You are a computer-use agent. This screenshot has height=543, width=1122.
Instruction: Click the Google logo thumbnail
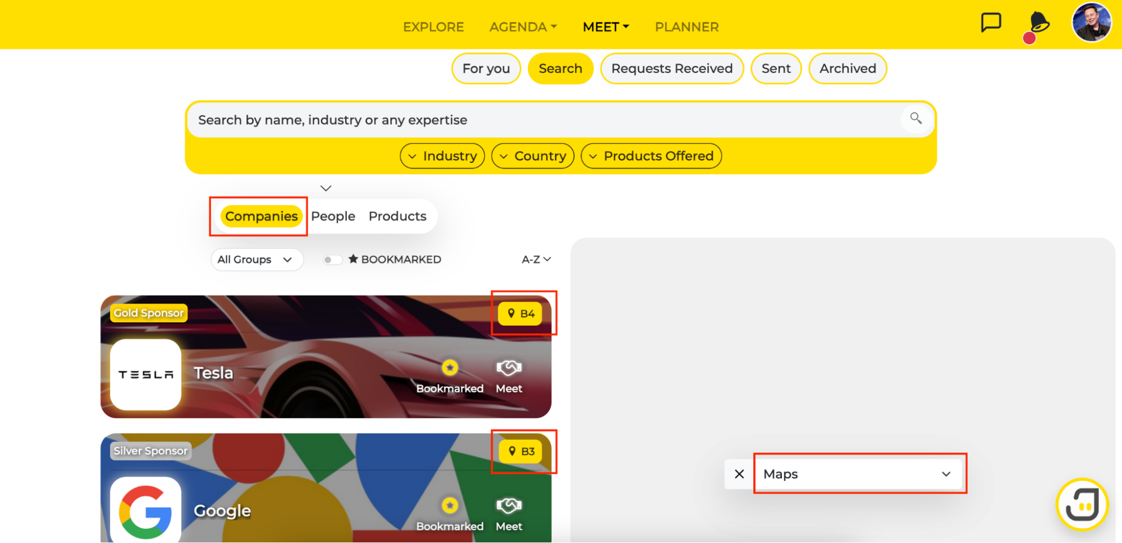pyautogui.click(x=146, y=510)
